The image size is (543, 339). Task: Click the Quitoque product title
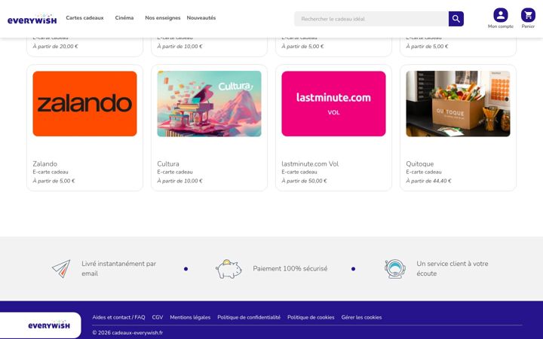pos(420,163)
